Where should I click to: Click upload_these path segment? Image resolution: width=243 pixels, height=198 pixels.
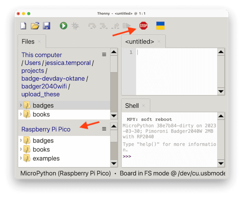tap(40, 94)
